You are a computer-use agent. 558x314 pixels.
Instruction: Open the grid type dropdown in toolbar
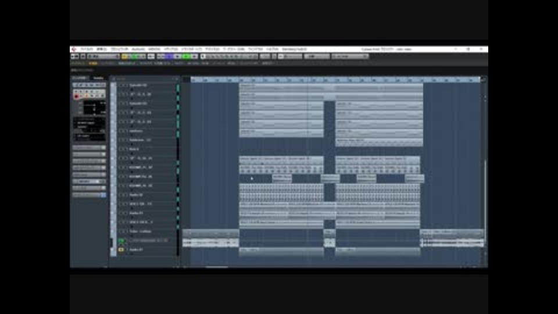click(x=317, y=56)
